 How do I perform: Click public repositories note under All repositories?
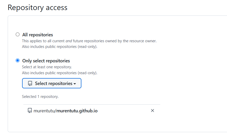tap(60, 47)
